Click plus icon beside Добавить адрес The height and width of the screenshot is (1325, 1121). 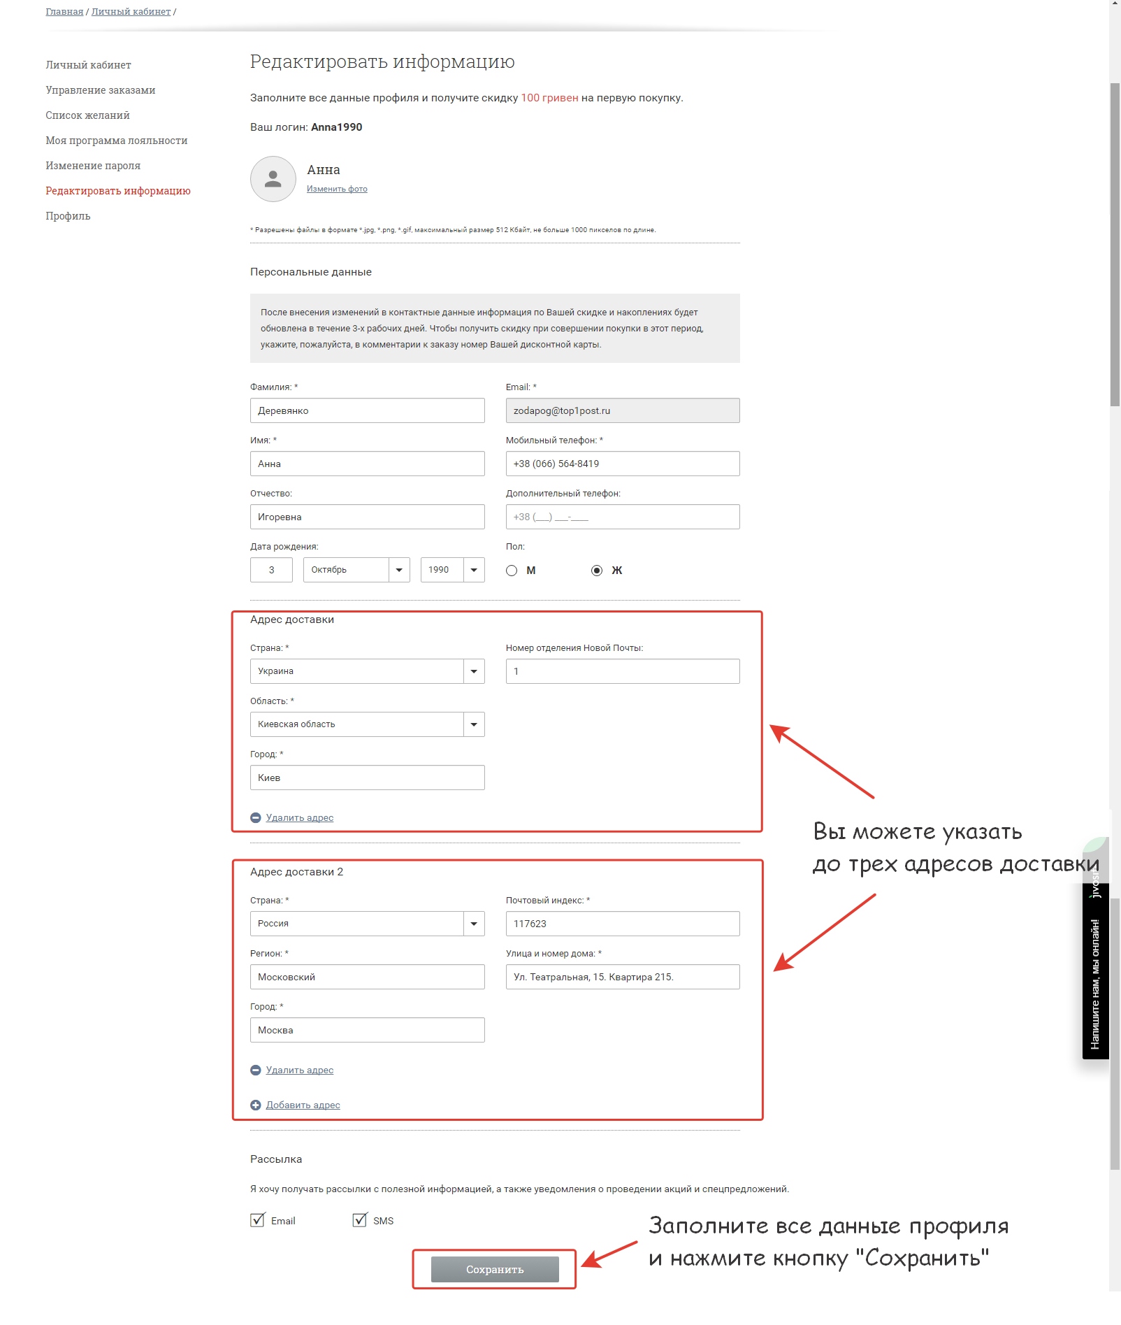[x=256, y=1105]
